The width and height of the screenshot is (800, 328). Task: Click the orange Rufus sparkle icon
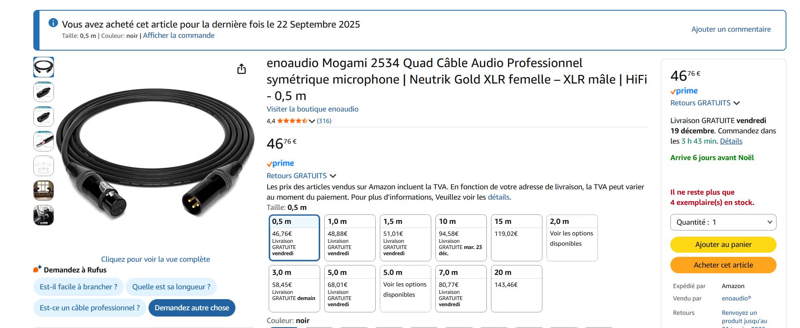tap(37, 269)
